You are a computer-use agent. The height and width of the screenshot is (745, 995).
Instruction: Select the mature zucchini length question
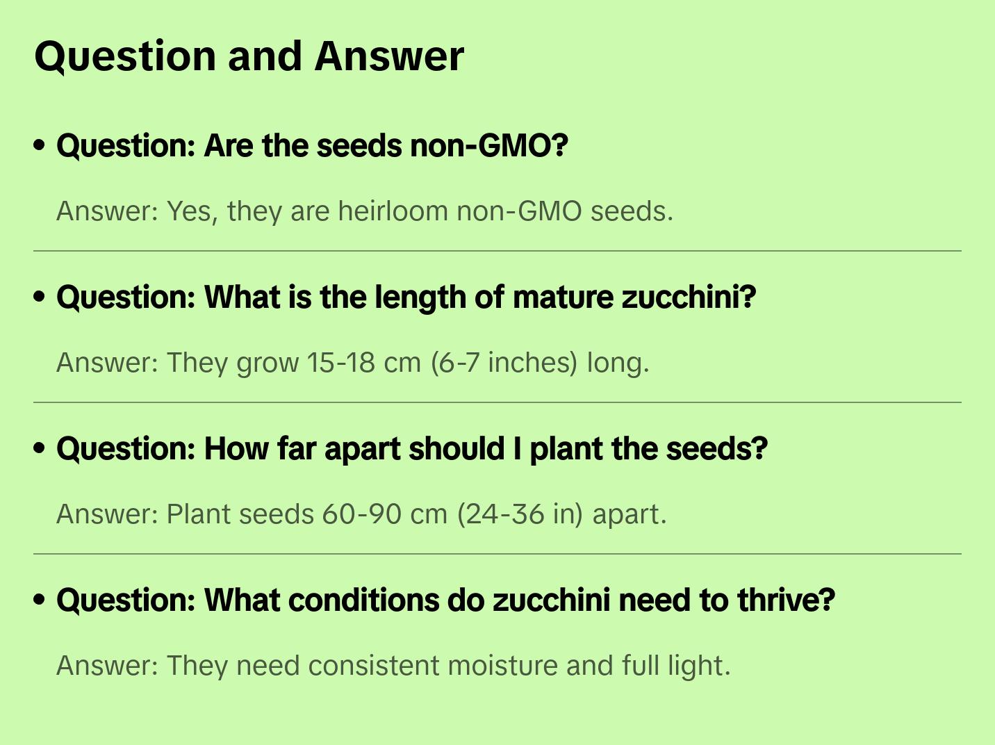(x=406, y=297)
